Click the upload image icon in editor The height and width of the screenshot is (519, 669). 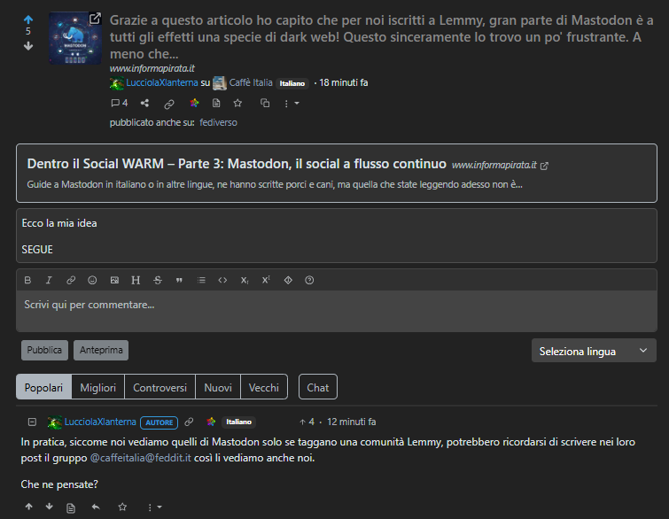pos(114,280)
